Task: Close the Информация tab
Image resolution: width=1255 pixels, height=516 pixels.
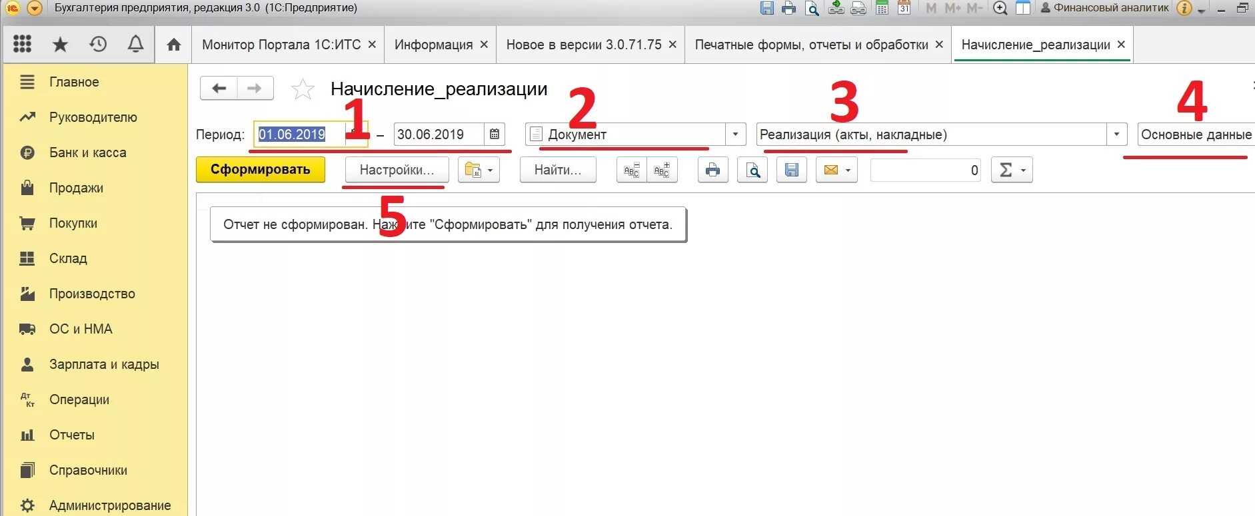Action: coord(484,45)
